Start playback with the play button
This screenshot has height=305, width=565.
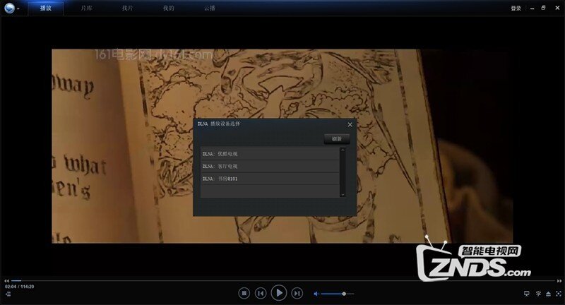pos(278,293)
